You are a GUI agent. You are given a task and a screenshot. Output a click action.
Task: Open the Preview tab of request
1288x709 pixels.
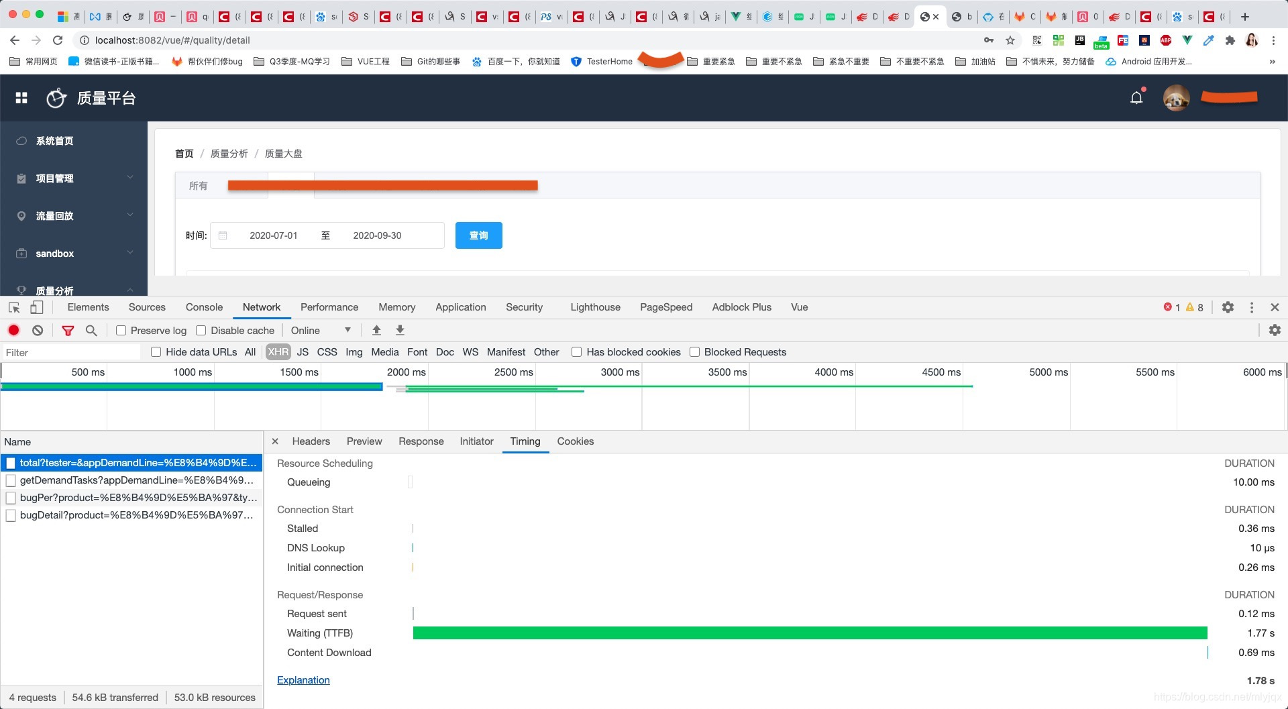(364, 441)
